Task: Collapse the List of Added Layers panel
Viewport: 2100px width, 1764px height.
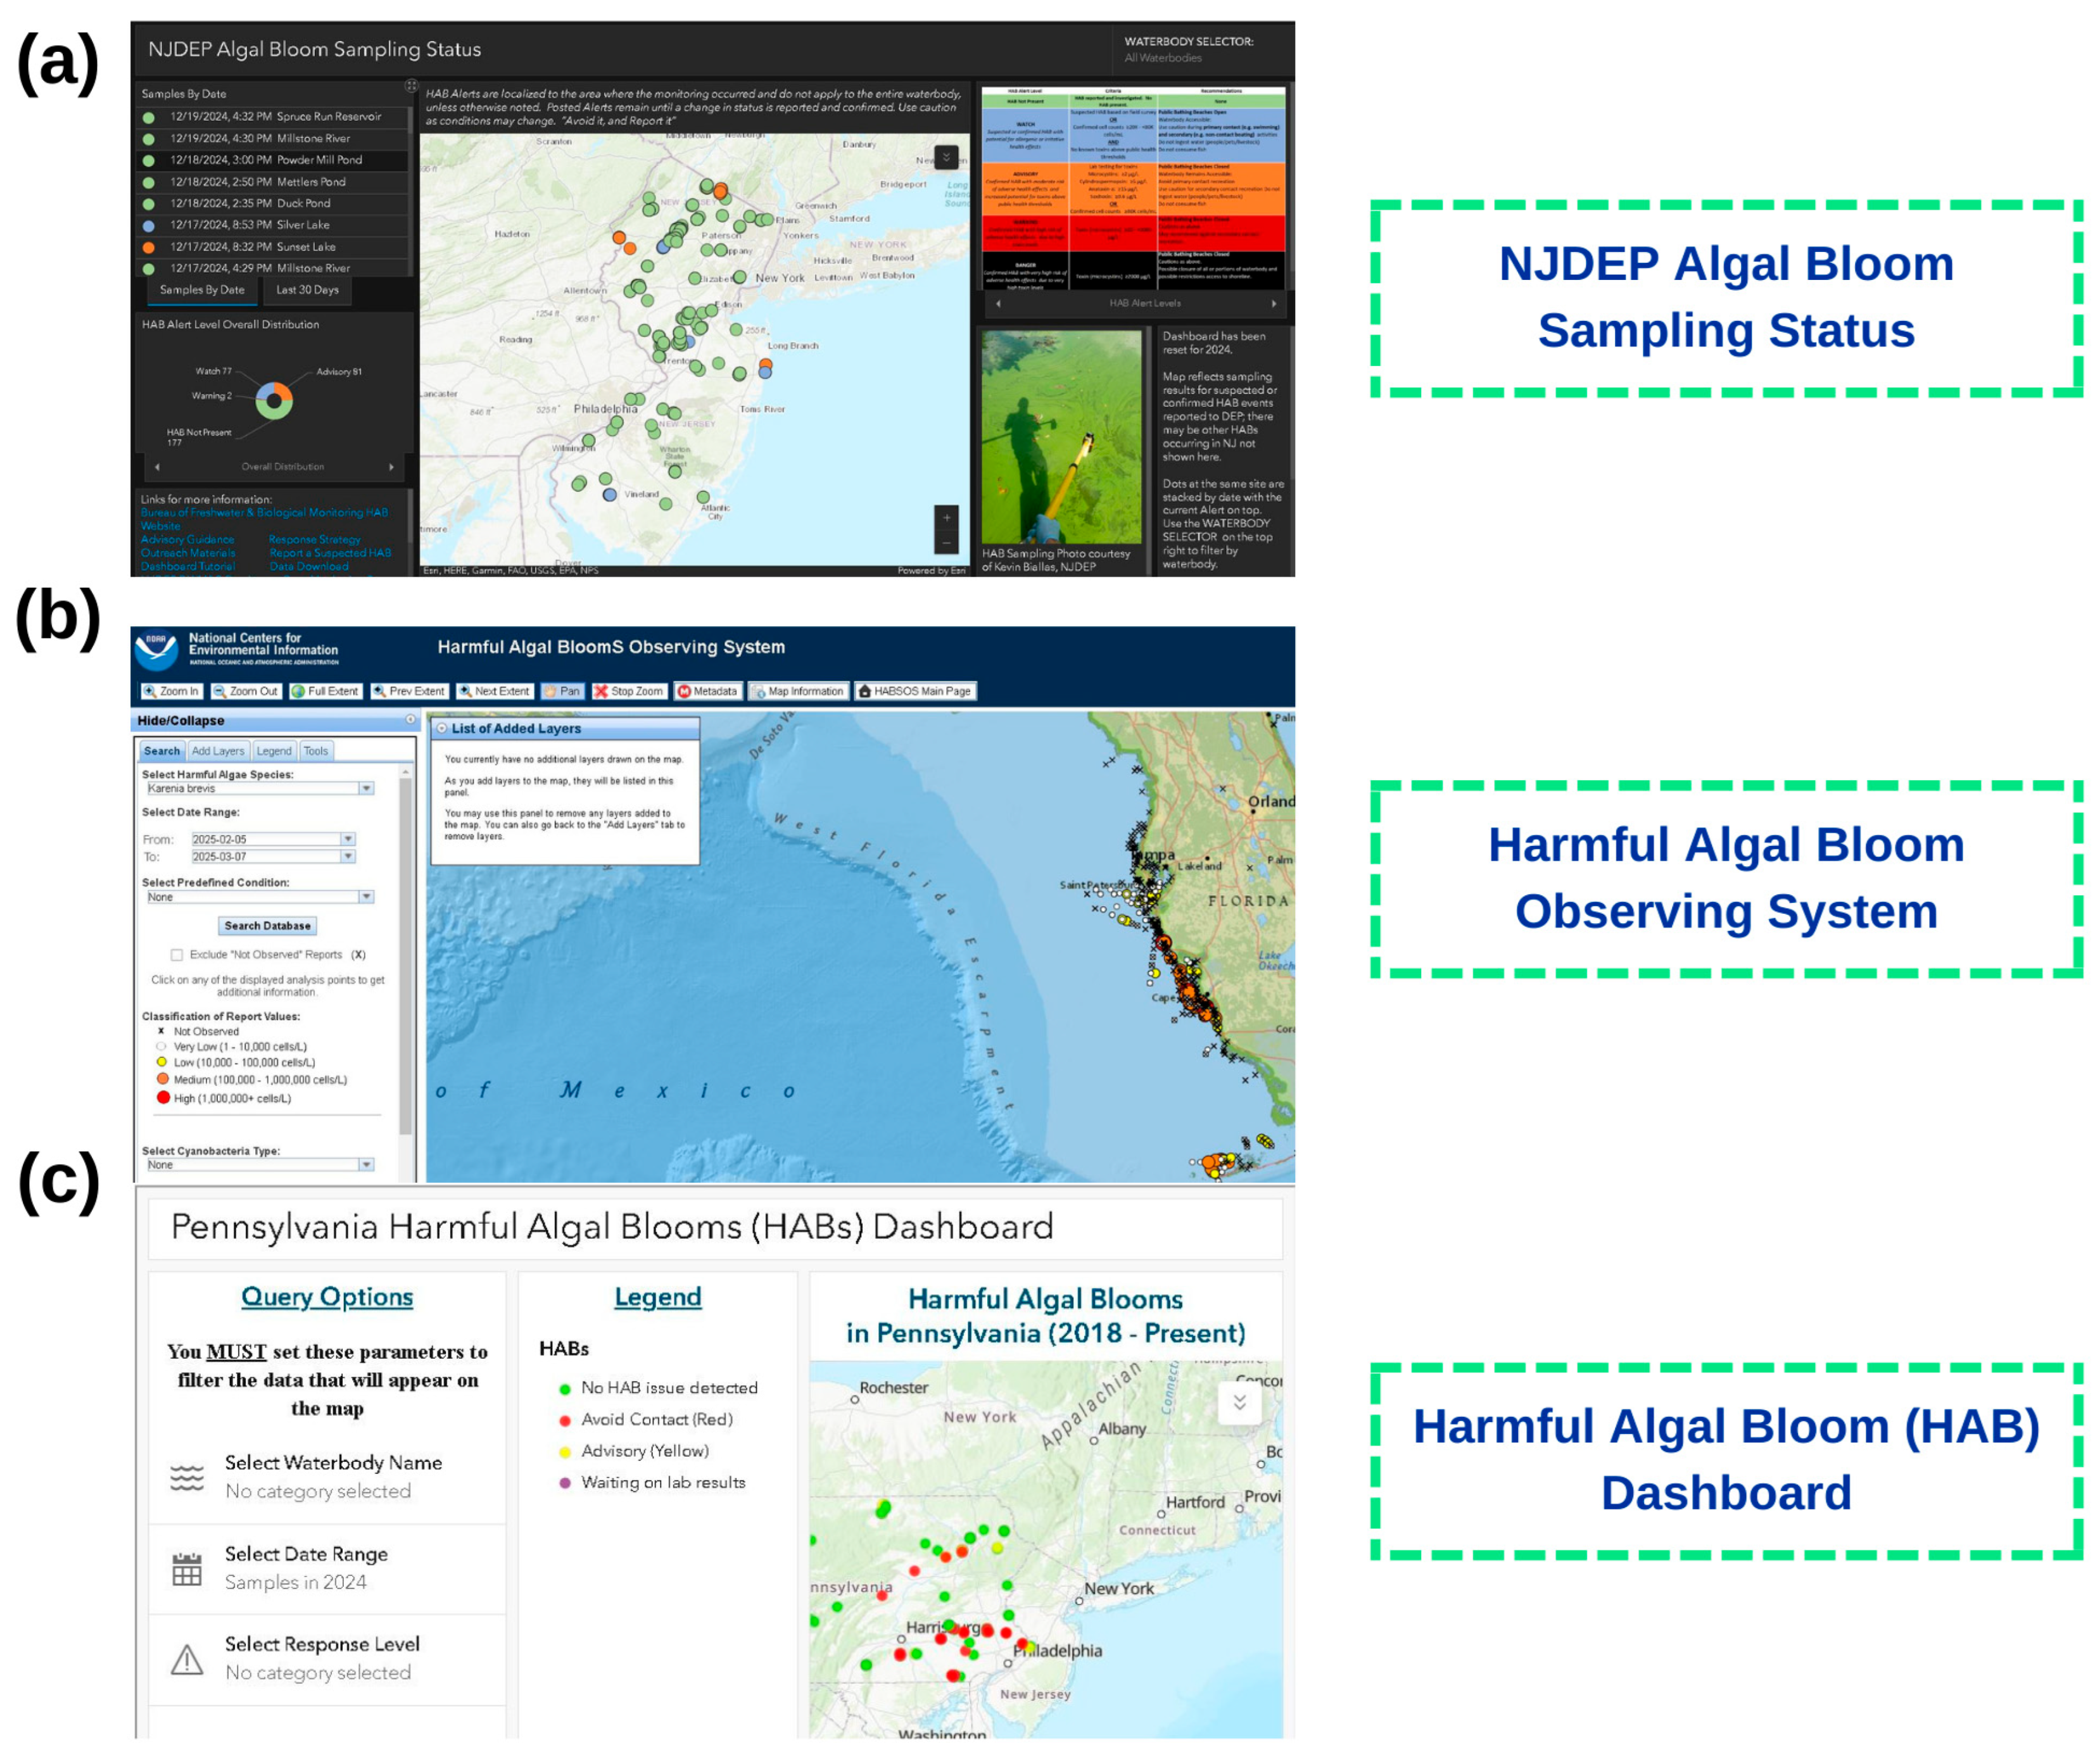Action: tap(442, 729)
